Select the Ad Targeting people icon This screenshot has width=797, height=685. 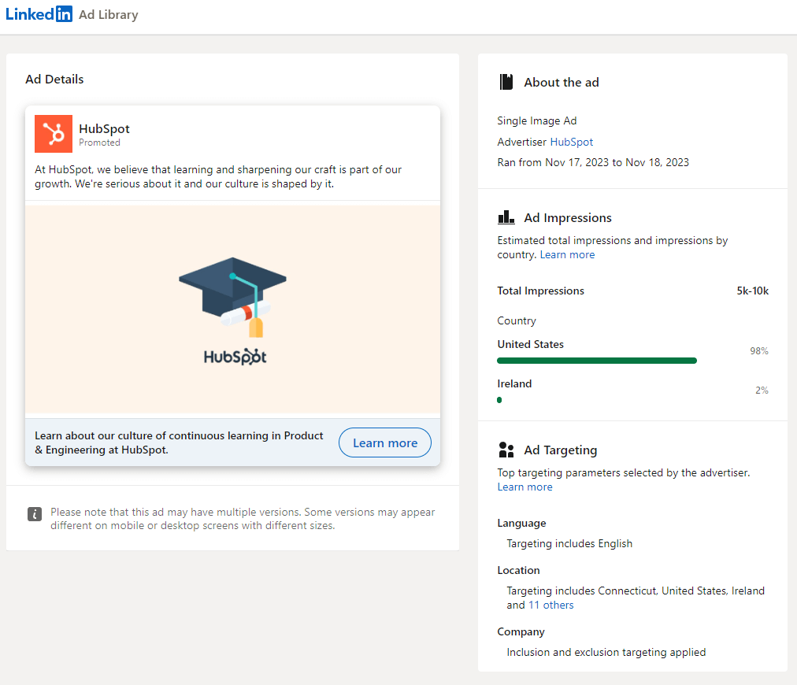(x=506, y=450)
